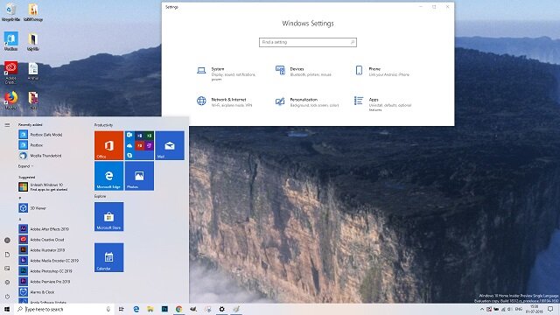
Task: Open Settings gear in Start menu sidebar
Action: 7,282
